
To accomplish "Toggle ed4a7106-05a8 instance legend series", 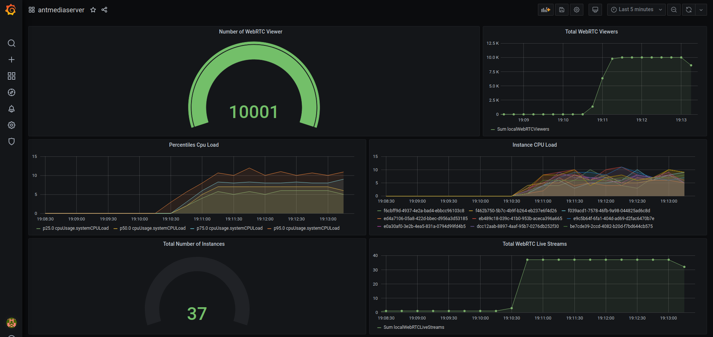I will pos(425,219).
